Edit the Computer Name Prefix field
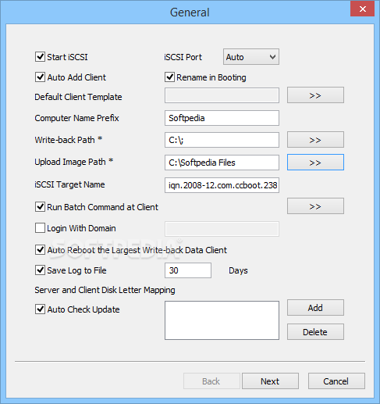The width and height of the screenshot is (380, 404). (x=222, y=118)
